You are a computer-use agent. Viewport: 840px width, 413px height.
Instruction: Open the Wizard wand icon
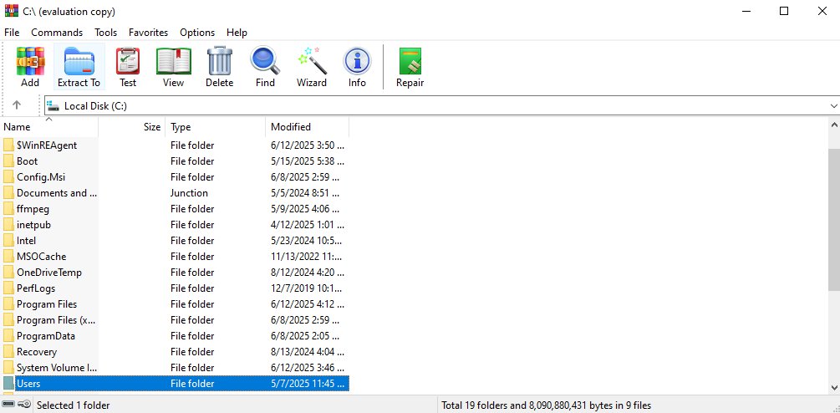click(x=312, y=61)
